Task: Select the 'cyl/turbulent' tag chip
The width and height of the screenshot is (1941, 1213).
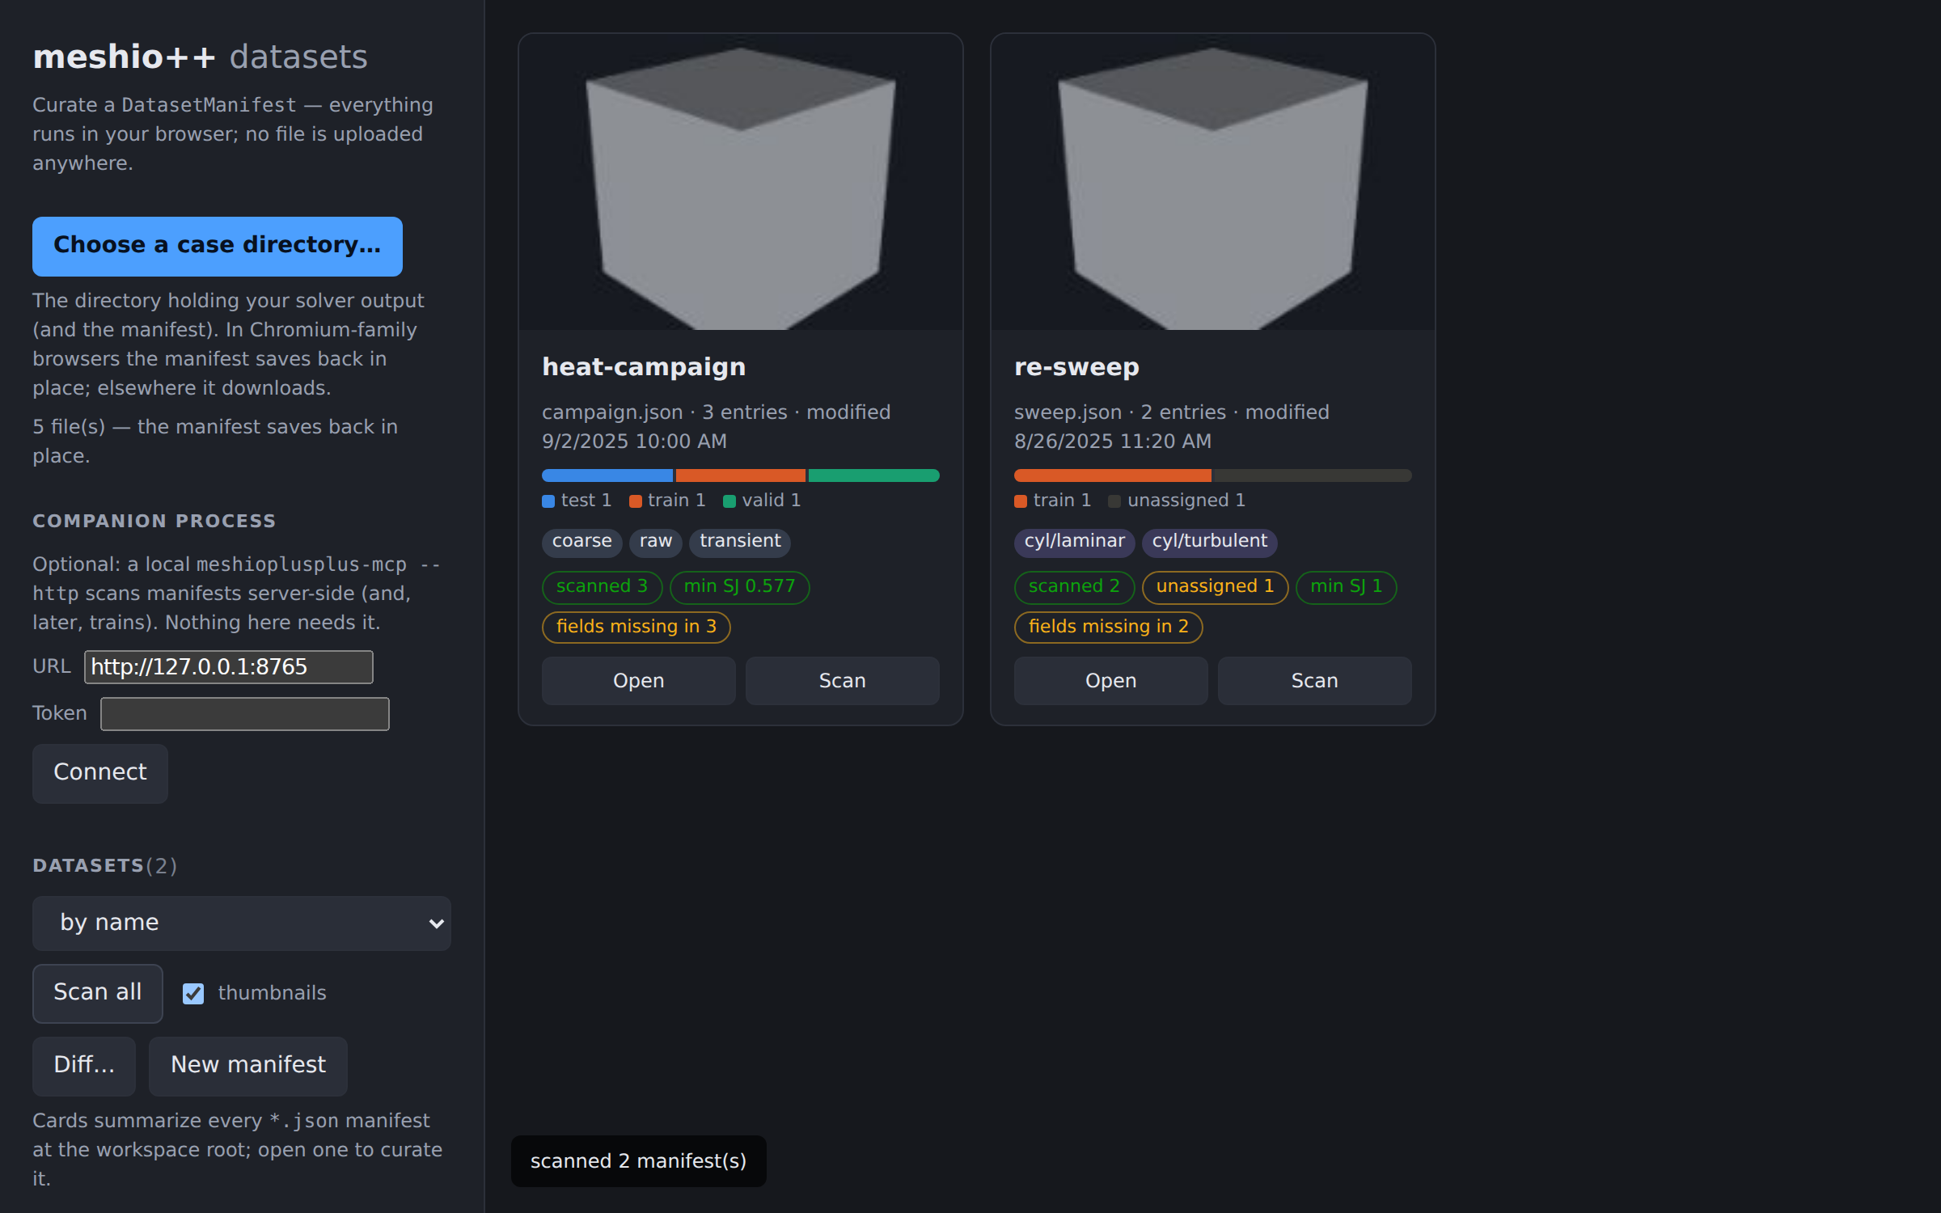Action: tap(1210, 542)
